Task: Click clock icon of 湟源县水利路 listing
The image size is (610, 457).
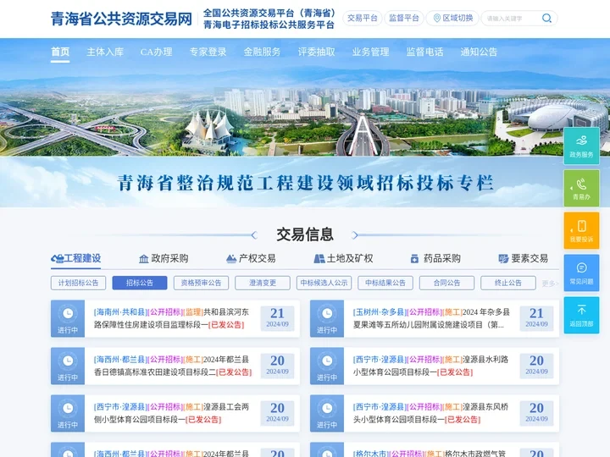Action: coord(327,361)
